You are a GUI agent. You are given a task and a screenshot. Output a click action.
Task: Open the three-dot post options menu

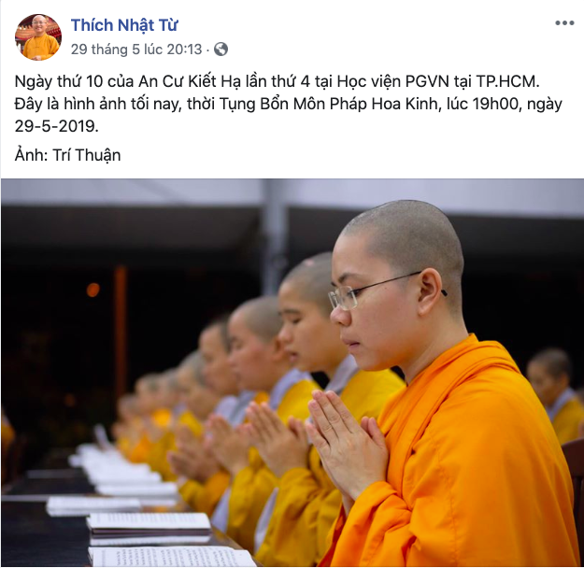point(564,23)
